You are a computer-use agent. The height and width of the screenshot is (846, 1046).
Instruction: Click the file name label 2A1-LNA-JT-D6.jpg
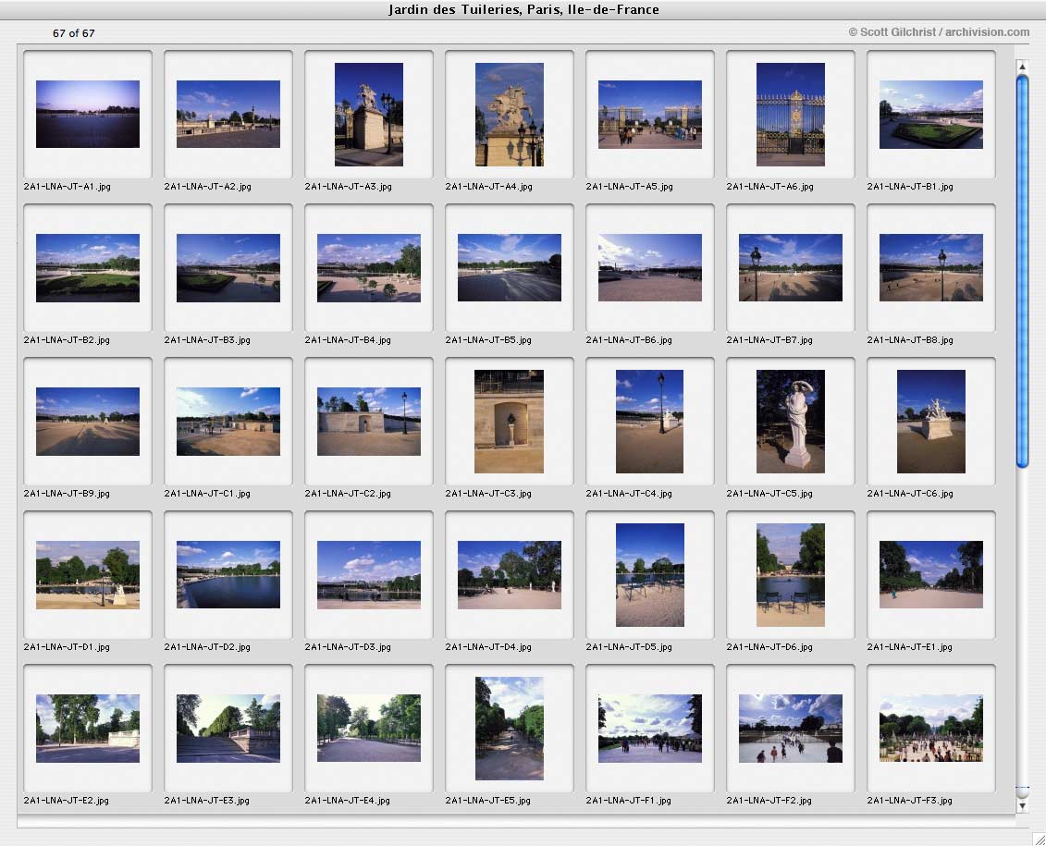(x=769, y=646)
